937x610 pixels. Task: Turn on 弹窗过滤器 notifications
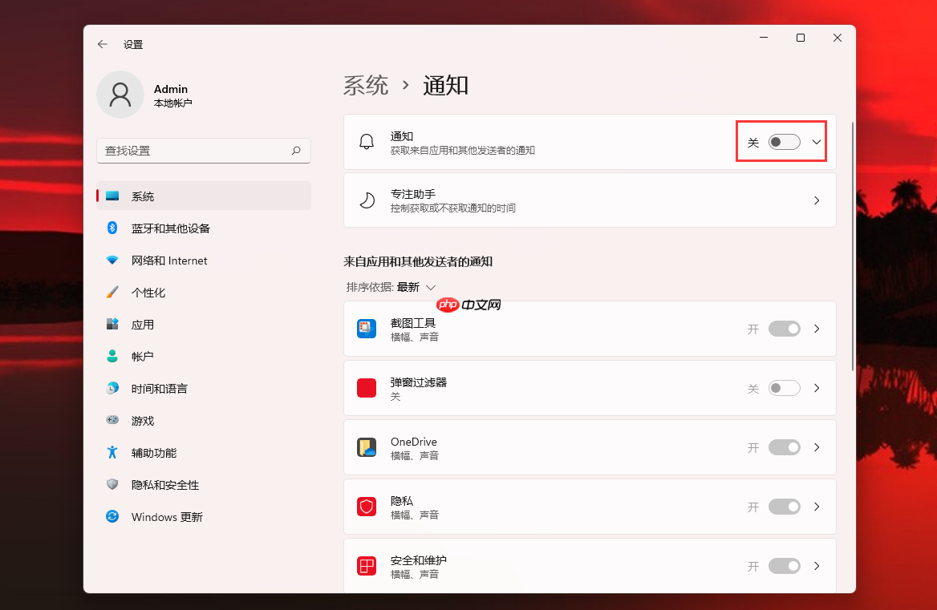[784, 387]
